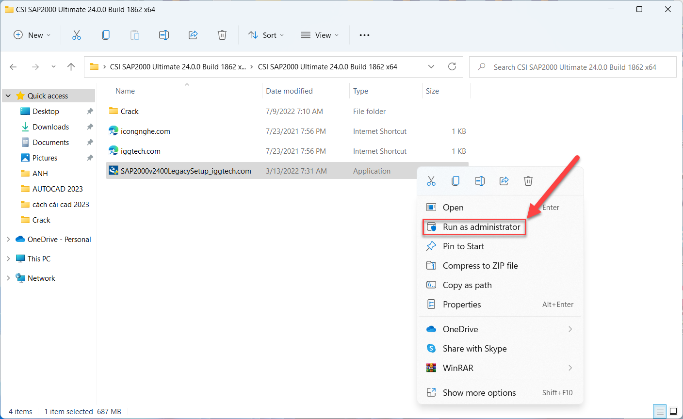Viewport: 683px width, 419px height.
Task: Choose Share with Skype
Action: tap(500, 349)
